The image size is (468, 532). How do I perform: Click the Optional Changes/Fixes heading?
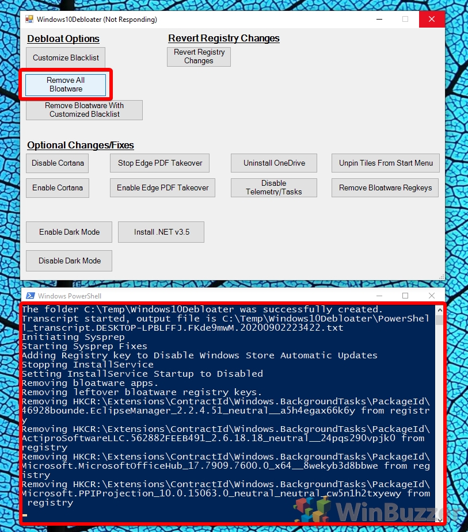tap(81, 145)
